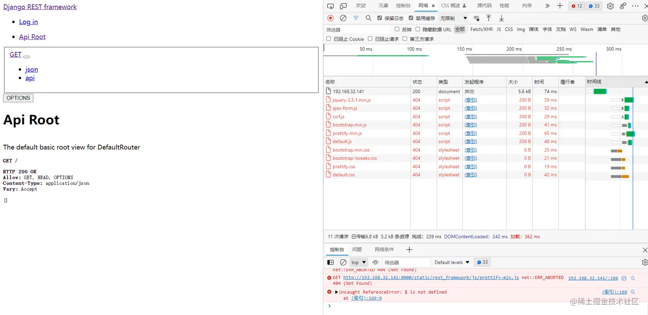
Task: Click the magnifier icon beside (索引):169
Action: coord(633,292)
